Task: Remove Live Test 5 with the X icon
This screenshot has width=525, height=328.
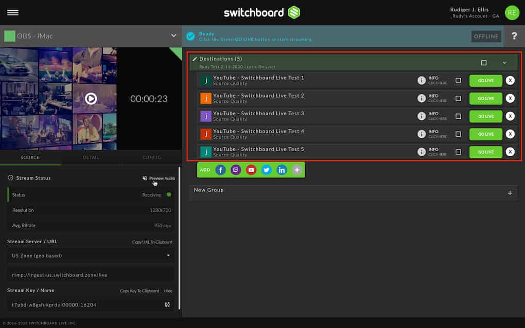Action: point(510,152)
